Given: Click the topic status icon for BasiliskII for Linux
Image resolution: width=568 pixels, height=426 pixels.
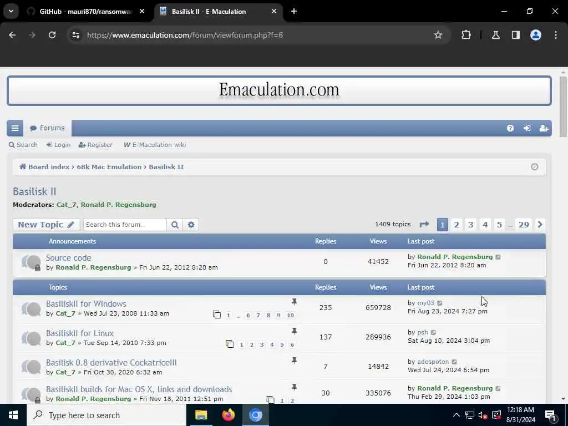Looking at the screenshot, I should 31,338.
